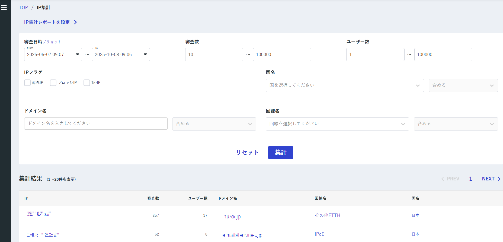The image size is (503, 242).
Task: Click the 回線名 table column header
Action: coord(321,198)
